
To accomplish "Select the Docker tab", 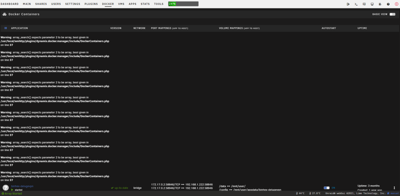I will pos(108,4).
